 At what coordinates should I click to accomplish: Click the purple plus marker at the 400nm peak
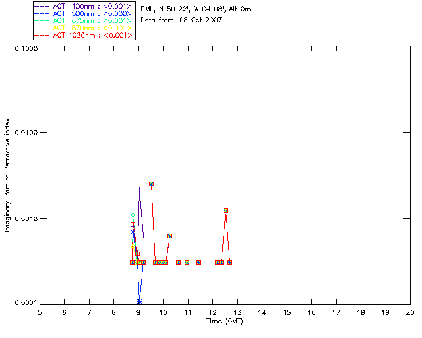point(139,189)
